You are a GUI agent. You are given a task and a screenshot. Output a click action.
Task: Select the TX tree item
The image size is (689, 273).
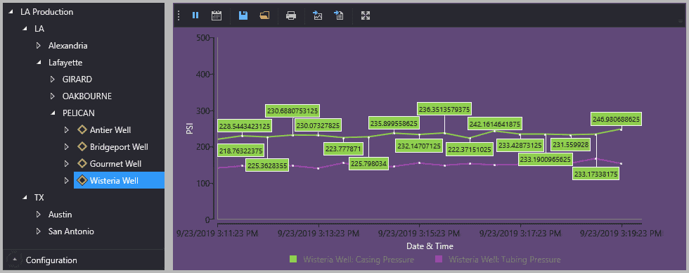coord(39,198)
